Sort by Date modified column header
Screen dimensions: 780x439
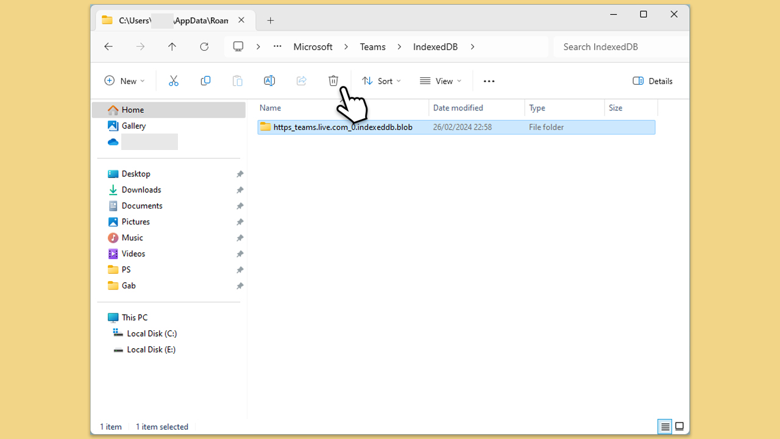[477, 108]
